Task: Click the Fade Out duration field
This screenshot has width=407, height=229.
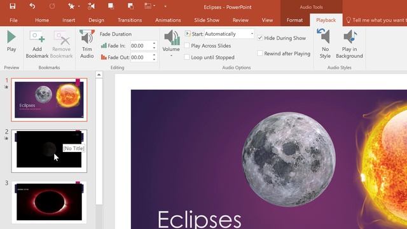Action: coord(141,57)
